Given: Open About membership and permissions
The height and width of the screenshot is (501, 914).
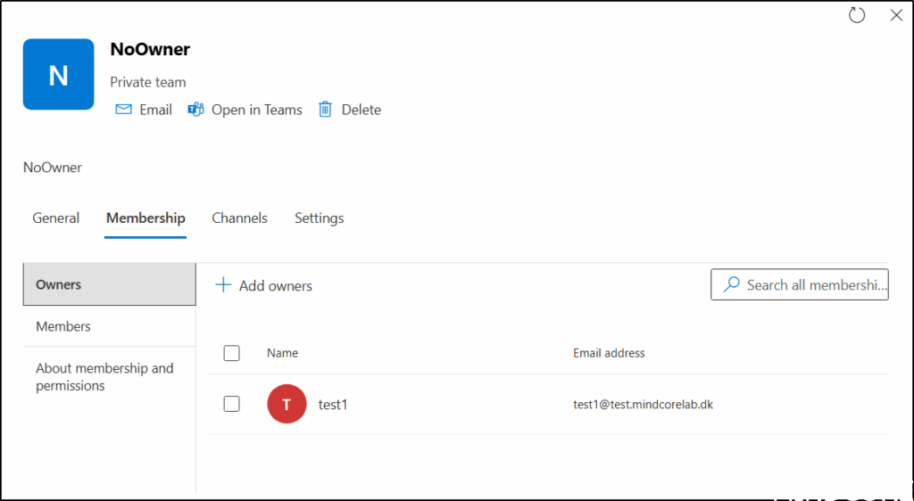Looking at the screenshot, I should coord(104,377).
